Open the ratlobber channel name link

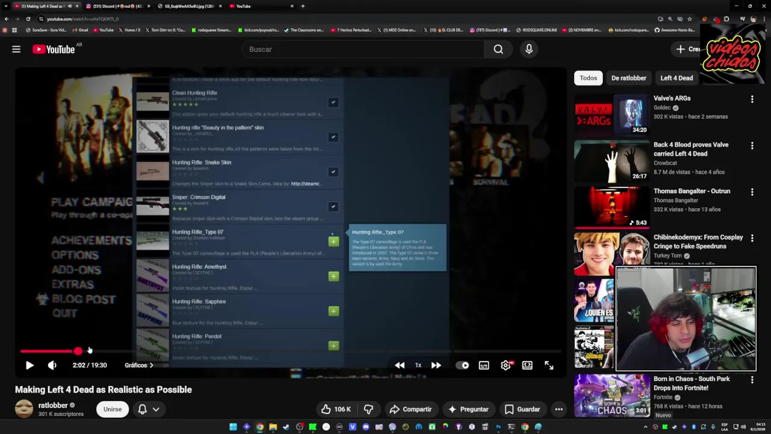[53, 406]
